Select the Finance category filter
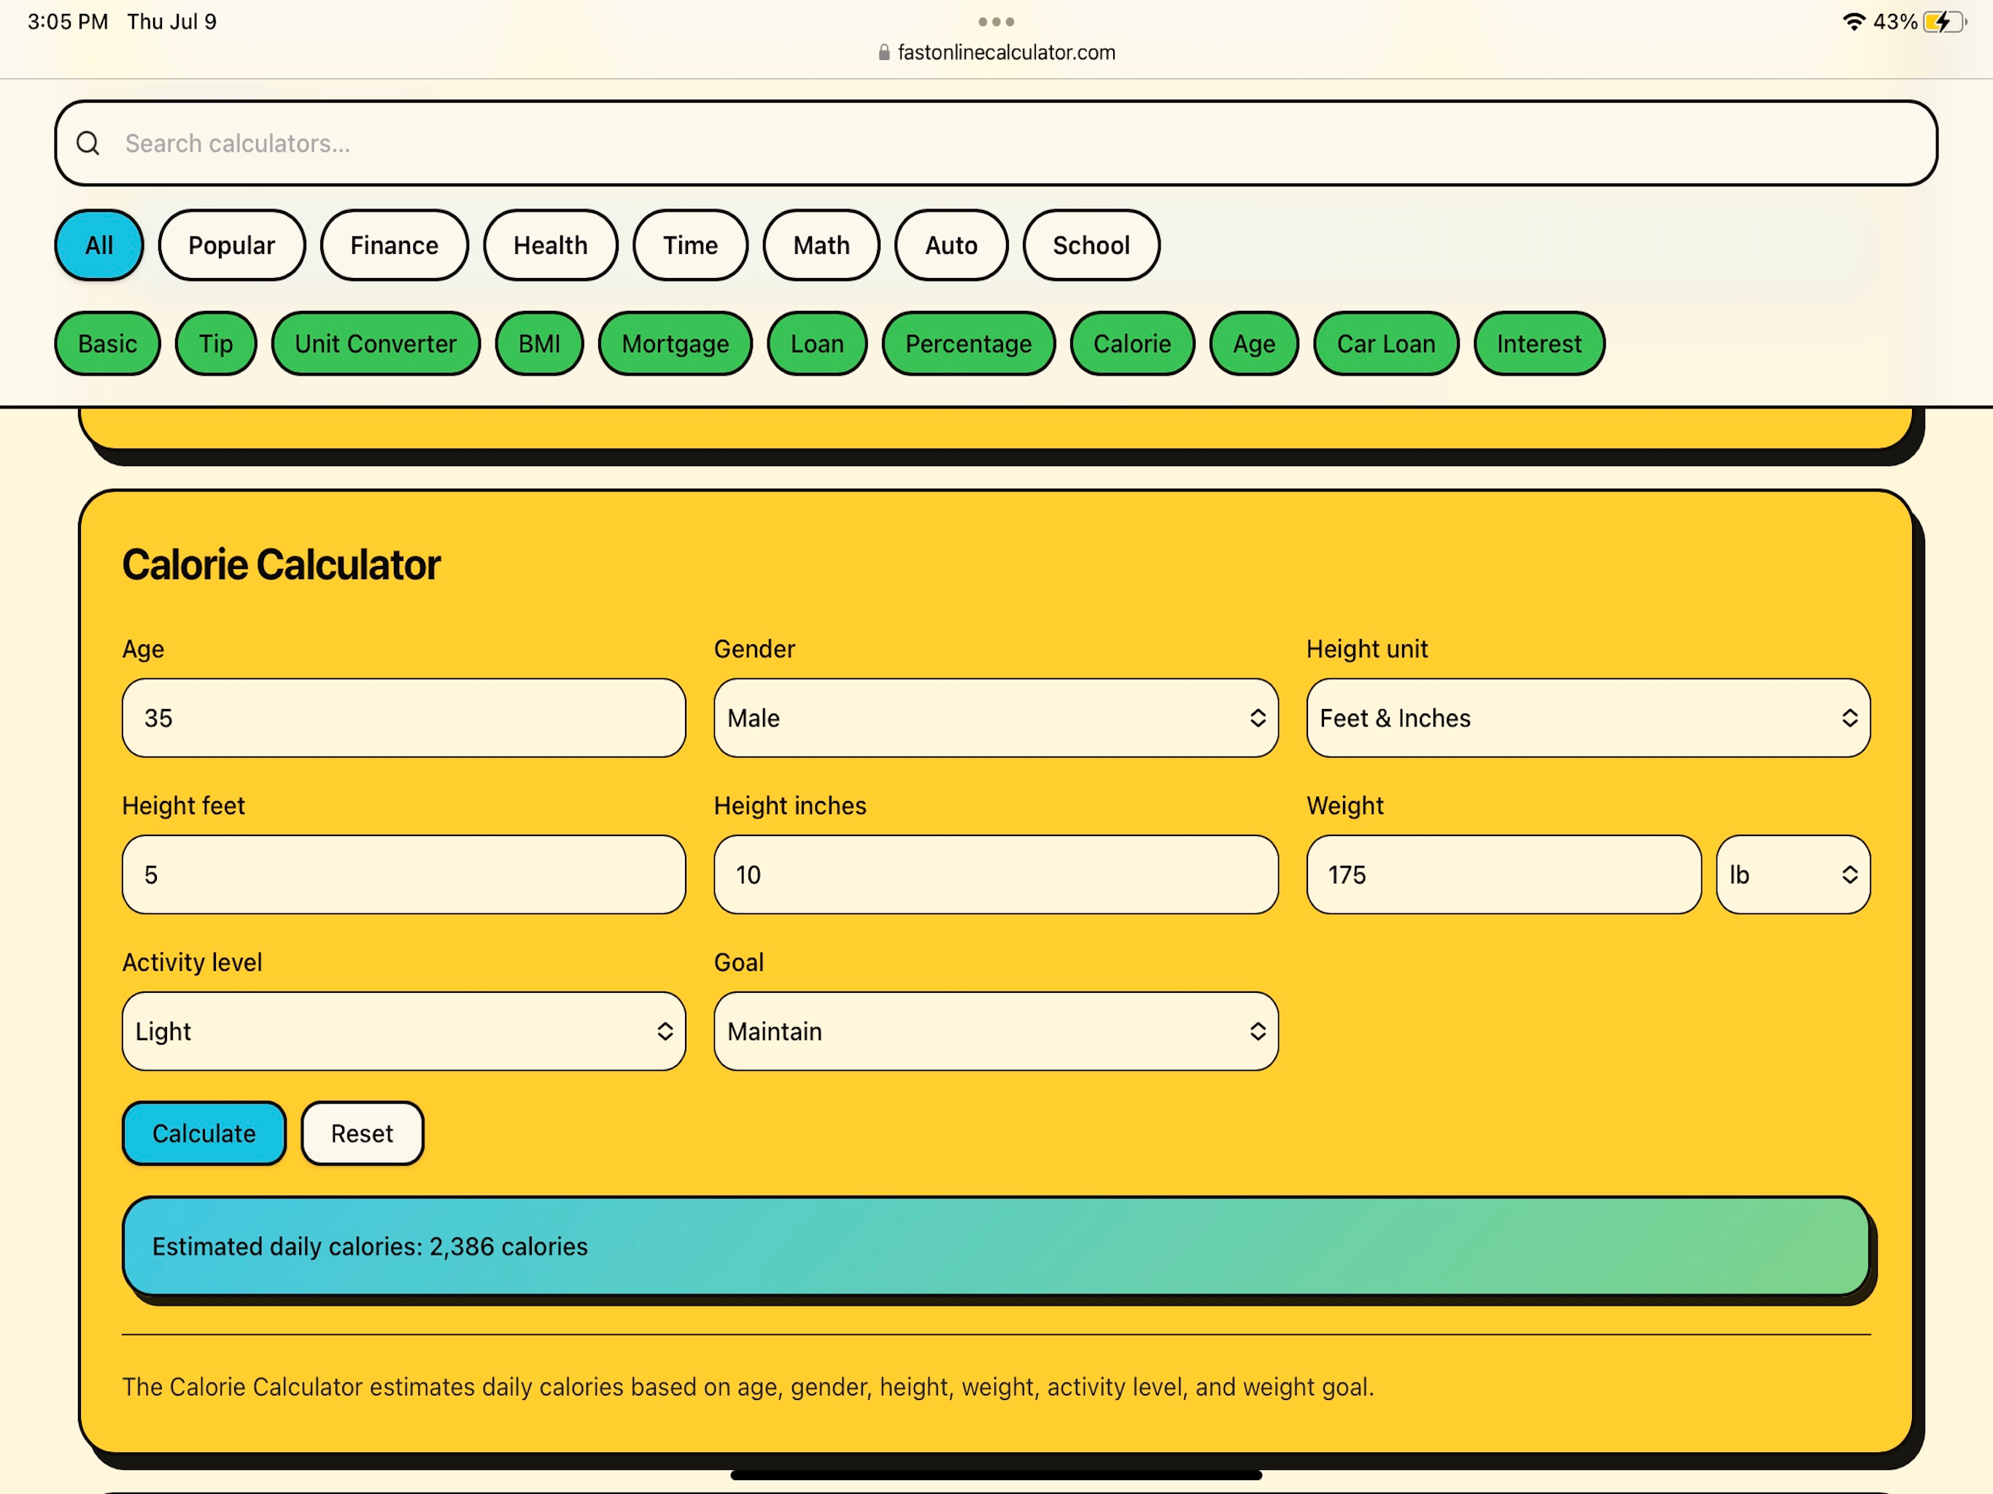 click(x=395, y=245)
